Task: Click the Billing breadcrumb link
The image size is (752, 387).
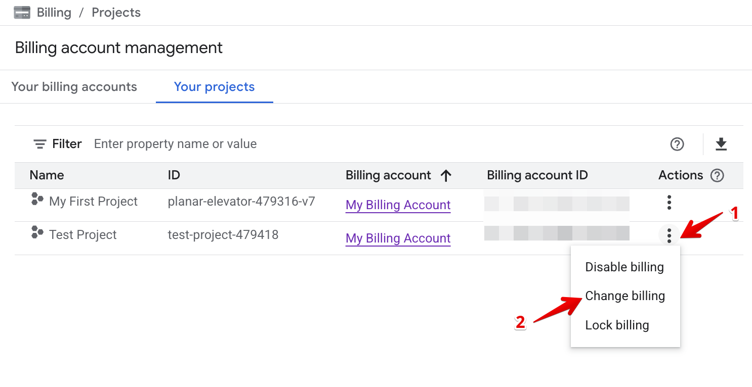Action: pos(54,13)
